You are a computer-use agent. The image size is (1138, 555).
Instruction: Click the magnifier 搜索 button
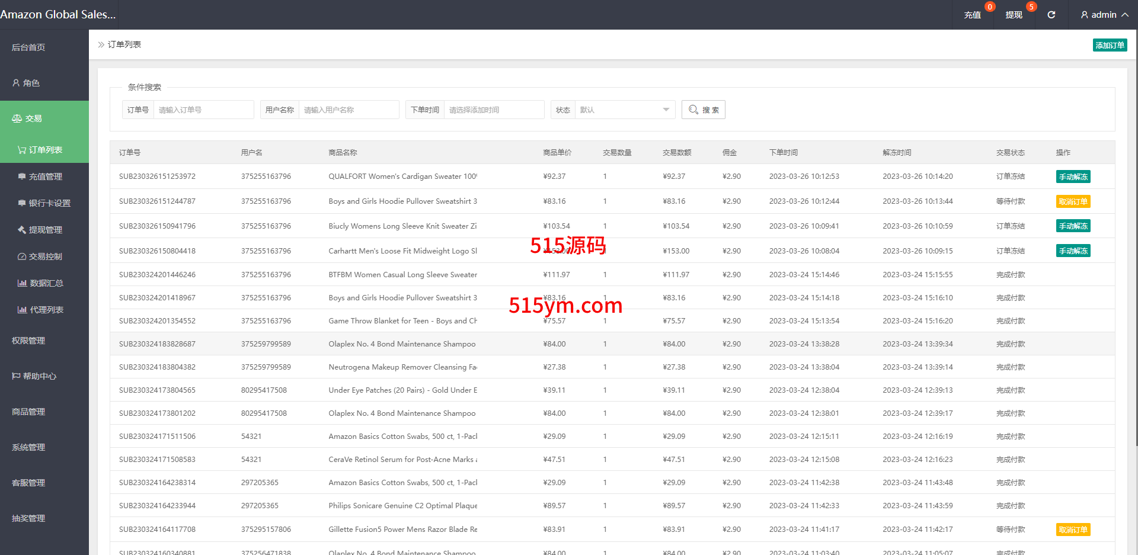pos(704,110)
